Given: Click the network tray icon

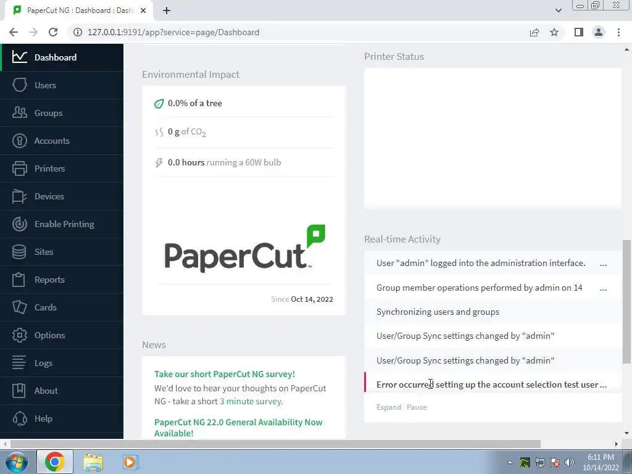Looking at the screenshot, I should (539, 462).
